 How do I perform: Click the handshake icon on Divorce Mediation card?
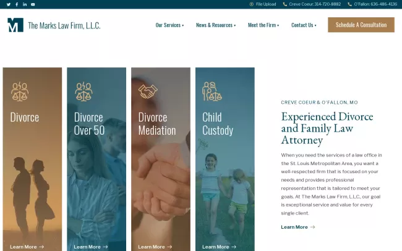[x=148, y=91]
